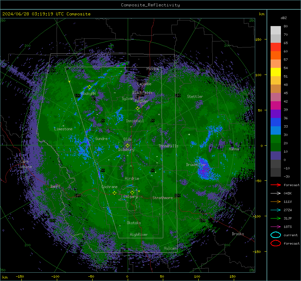Click the yellow diamond marker below Cochrane
The width and height of the screenshot is (301, 281).
114,193
